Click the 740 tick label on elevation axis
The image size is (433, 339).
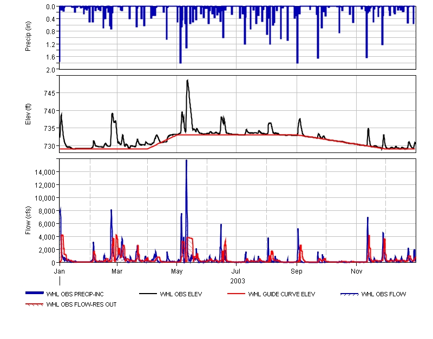point(49,111)
